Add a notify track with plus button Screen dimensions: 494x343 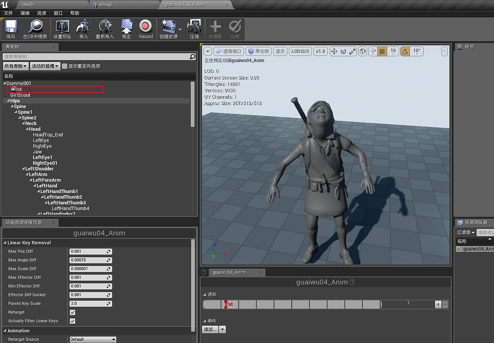[438, 304]
